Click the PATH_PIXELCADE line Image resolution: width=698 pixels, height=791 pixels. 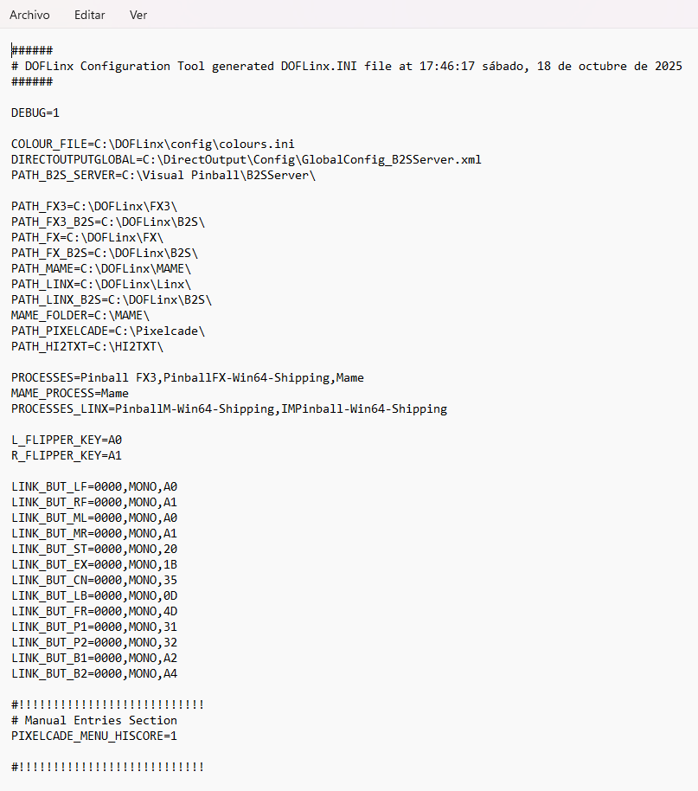click(108, 331)
